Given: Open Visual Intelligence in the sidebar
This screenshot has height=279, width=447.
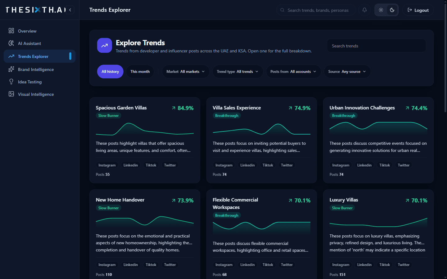Looking at the screenshot, I should [x=39, y=94].
